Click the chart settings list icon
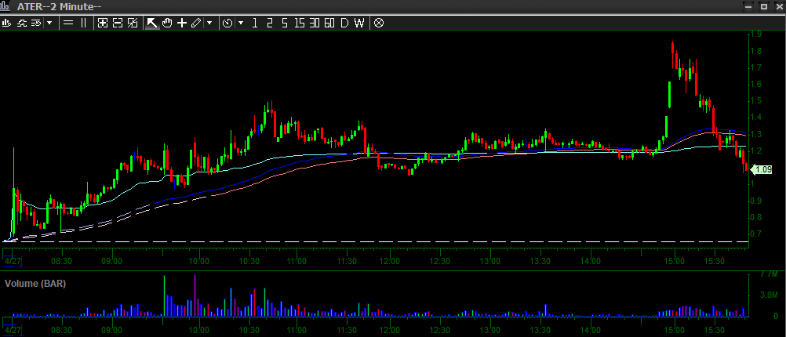The image size is (786, 337). click(36, 23)
